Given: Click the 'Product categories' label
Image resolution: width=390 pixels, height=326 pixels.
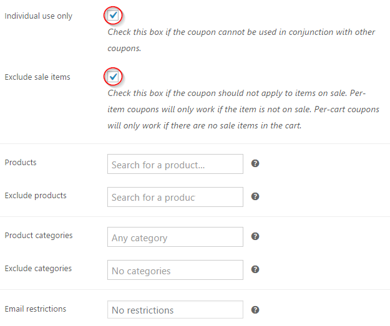Looking at the screenshot, I should coord(39,236).
